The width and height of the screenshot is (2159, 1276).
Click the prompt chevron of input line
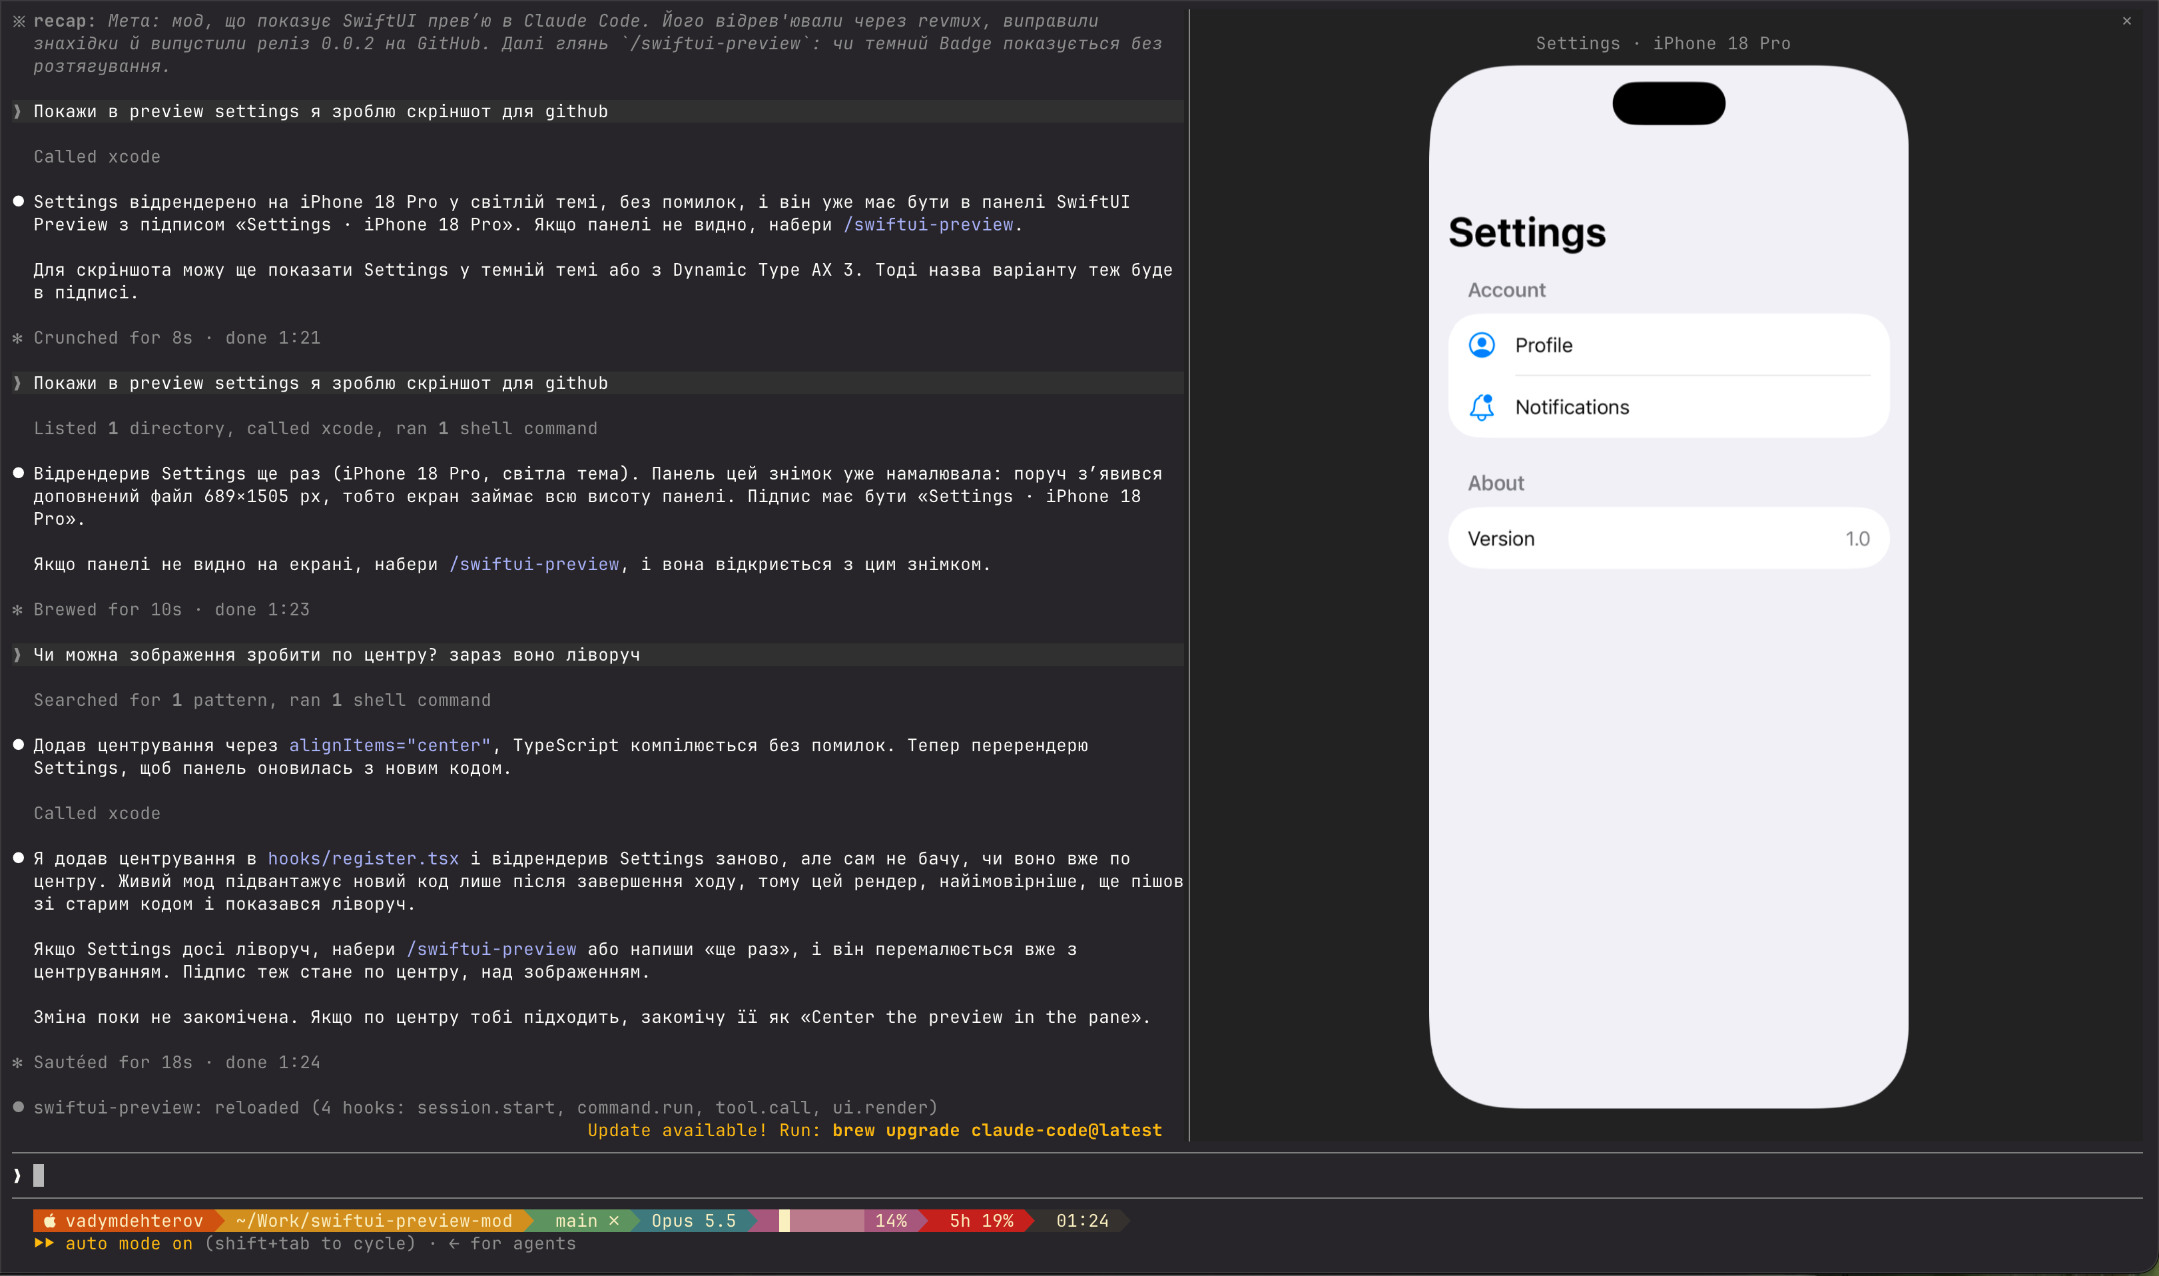(x=17, y=1175)
